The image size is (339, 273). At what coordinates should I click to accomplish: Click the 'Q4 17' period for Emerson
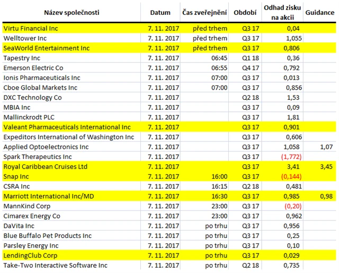[251, 68]
